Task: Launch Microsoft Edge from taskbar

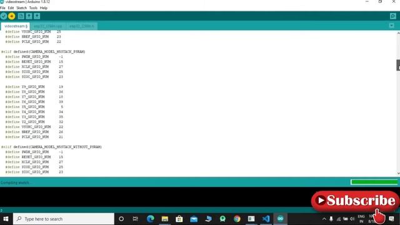Action: point(151,219)
